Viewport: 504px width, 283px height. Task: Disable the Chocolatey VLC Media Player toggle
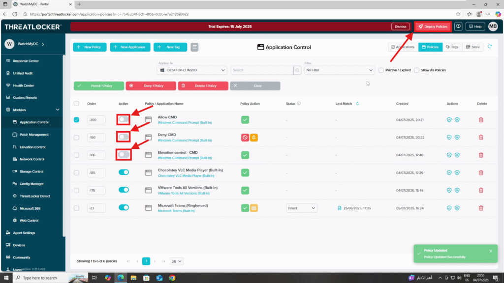(x=124, y=172)
